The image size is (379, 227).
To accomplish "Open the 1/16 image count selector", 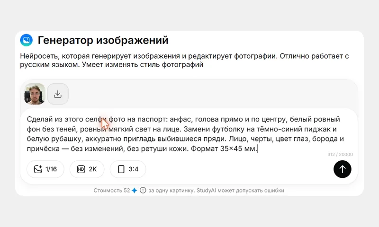I will [45, 169].
